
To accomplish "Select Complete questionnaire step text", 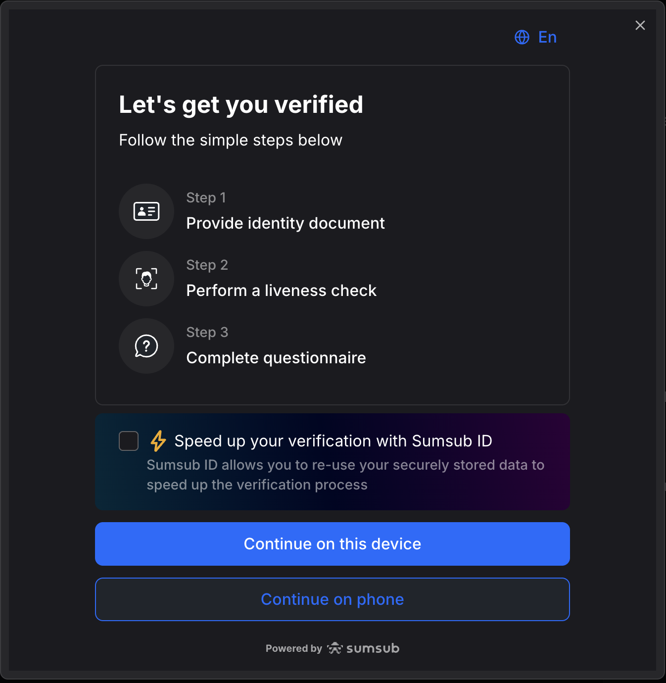I will coord(276,358).
